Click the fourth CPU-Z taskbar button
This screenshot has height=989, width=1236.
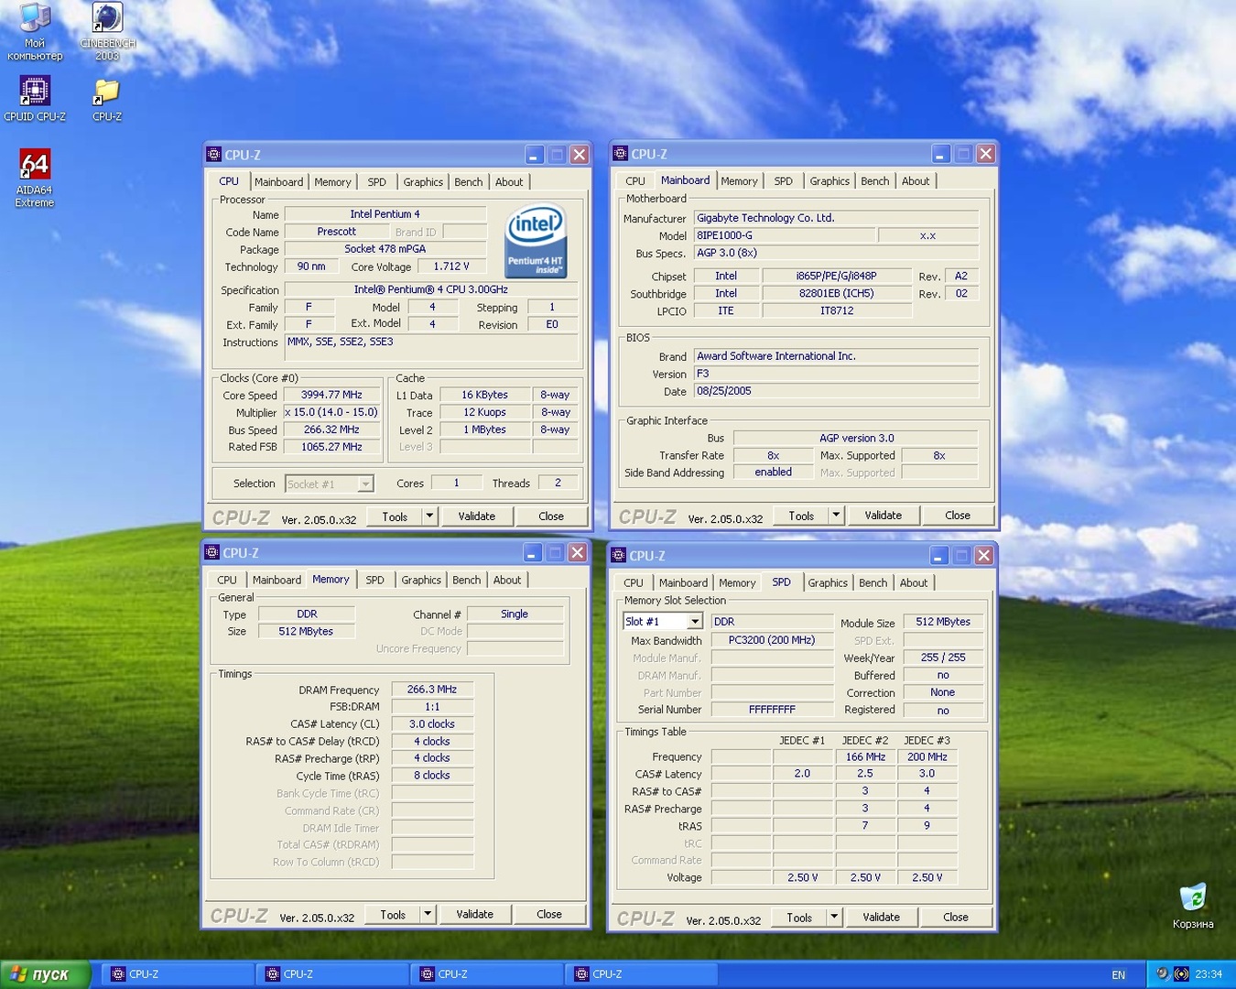coord(641,974)
